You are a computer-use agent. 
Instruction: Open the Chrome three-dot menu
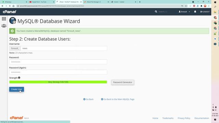coord(209,6)
